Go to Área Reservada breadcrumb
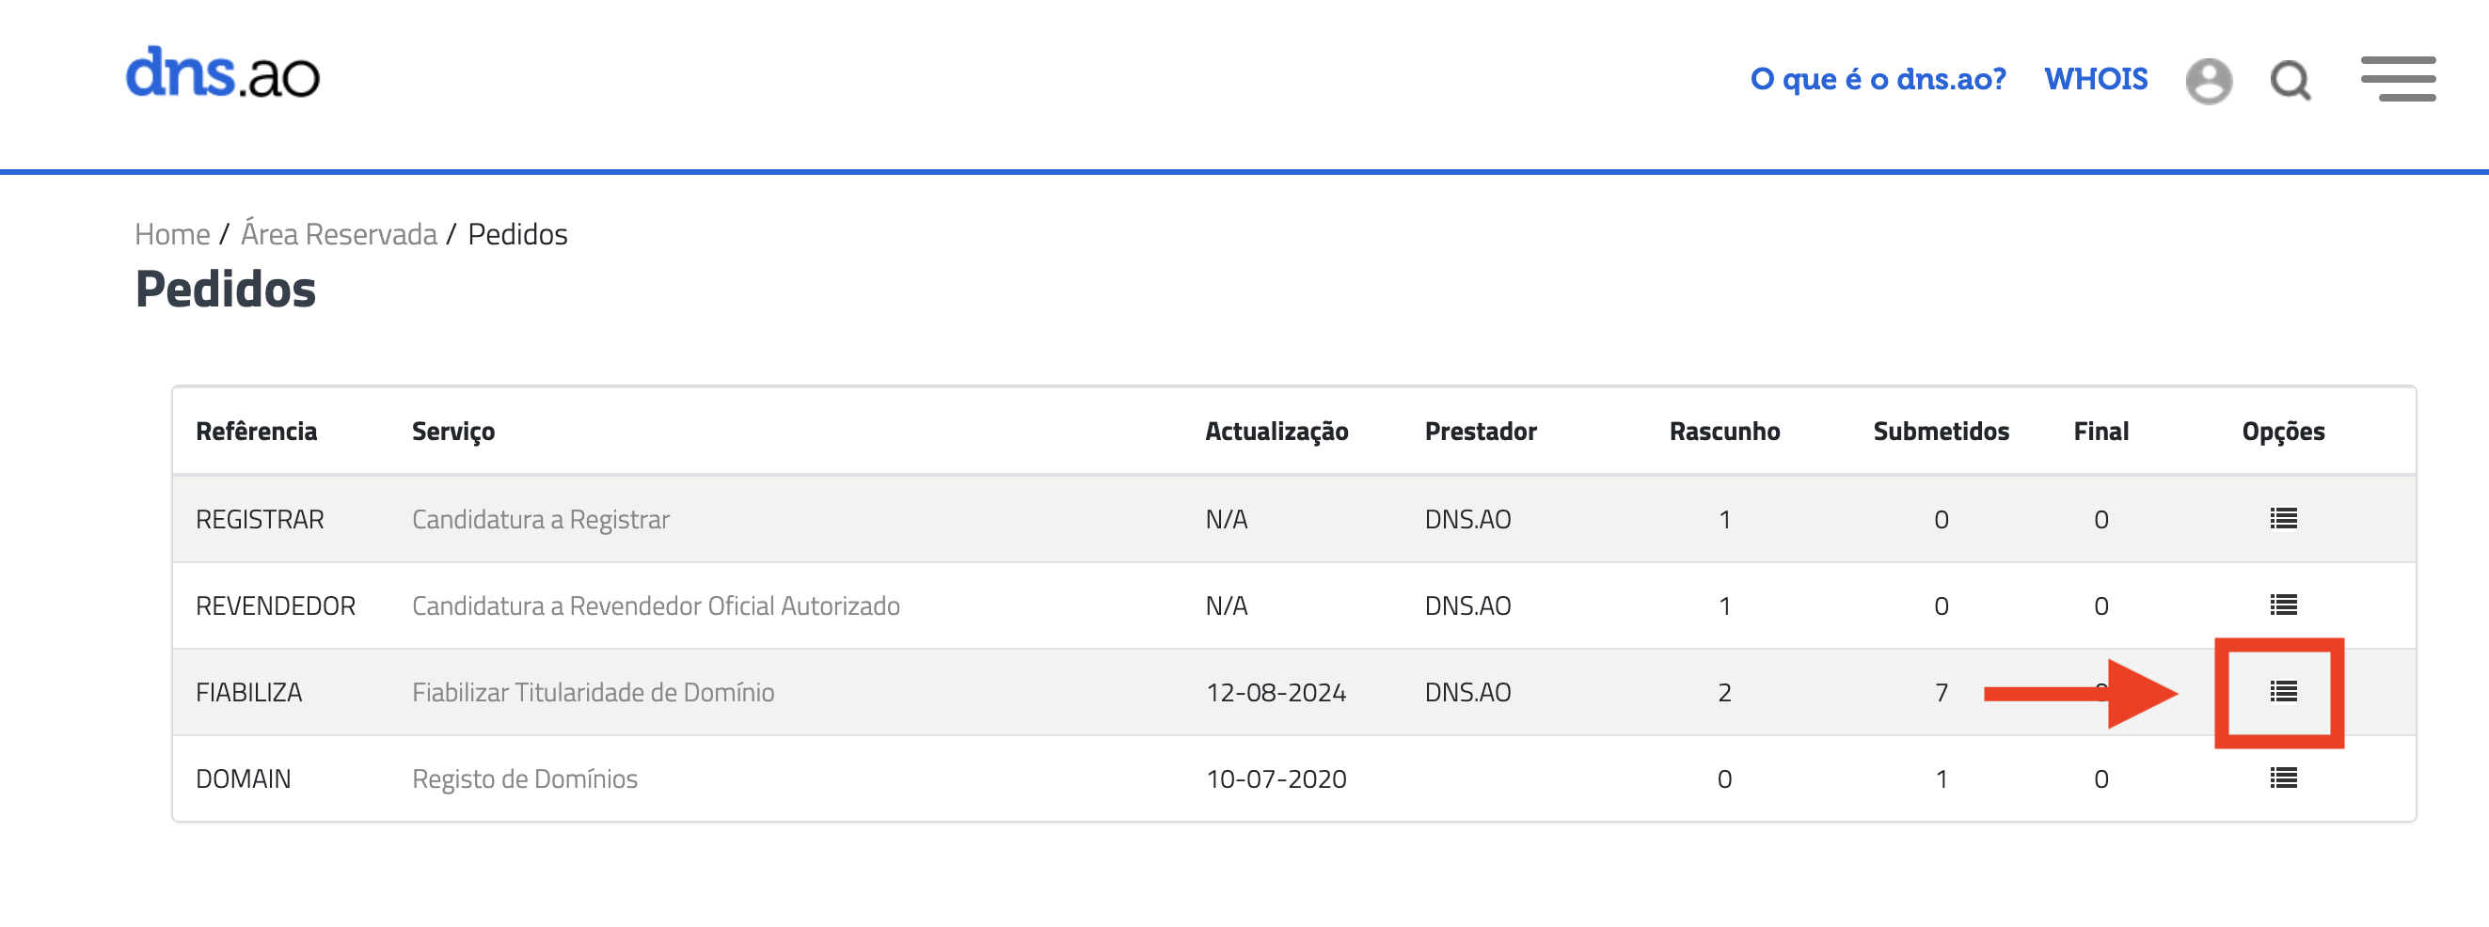 coord(340,235)
